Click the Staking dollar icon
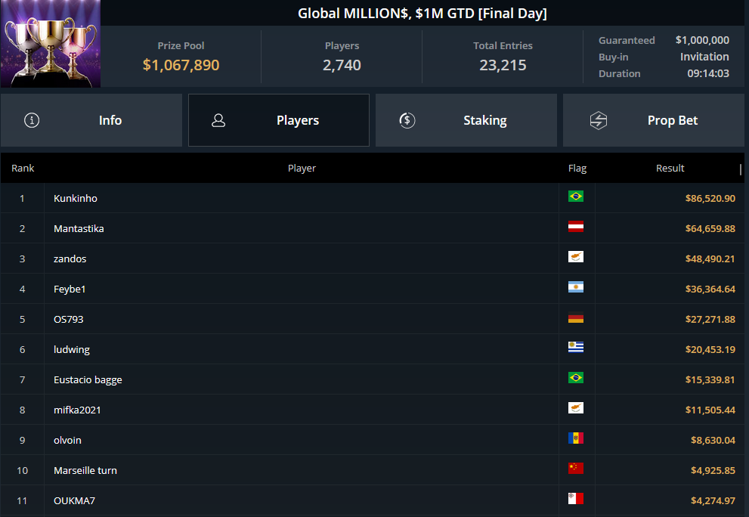Screen dimensions: 749x517 [407, 120]
